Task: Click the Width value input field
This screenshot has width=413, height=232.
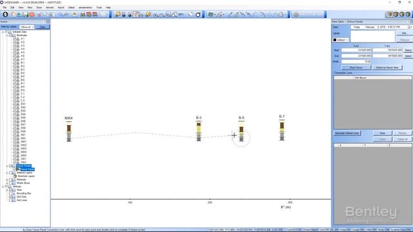Action: pyautogui.click(x=356, y=62)
